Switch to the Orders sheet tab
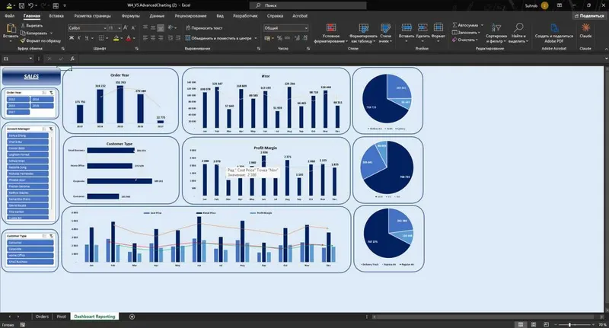 point(42,317)
